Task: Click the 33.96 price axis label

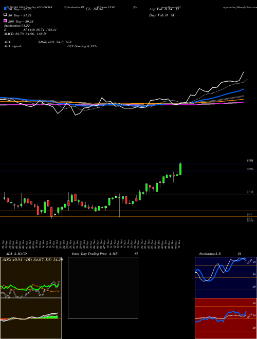Action: pyautogui.click(x=250, y=169)
